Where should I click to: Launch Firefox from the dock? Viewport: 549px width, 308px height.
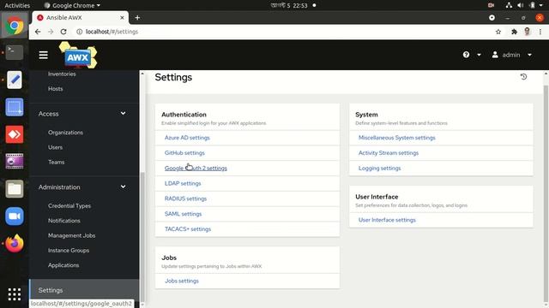(x=15, y=243)
